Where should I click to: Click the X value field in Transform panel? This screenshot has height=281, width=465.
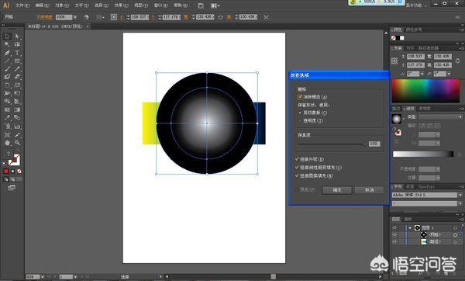415,56
